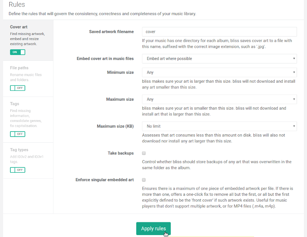Expand the Maximum size (KB) dropdown
307x237 pixels.
coord(219,126)
